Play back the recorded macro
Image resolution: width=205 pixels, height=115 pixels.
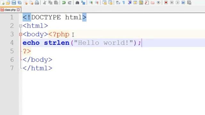(x=177, y=3)
